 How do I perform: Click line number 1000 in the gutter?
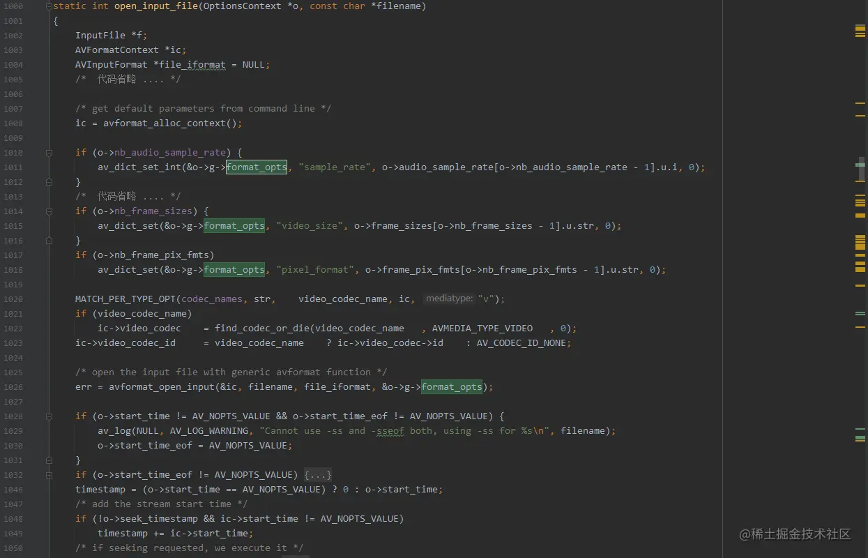(x=13, y=6)
